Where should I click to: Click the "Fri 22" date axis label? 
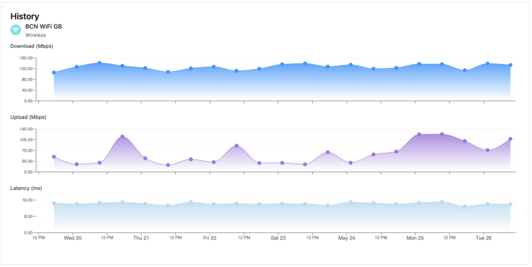pos(210,238)
